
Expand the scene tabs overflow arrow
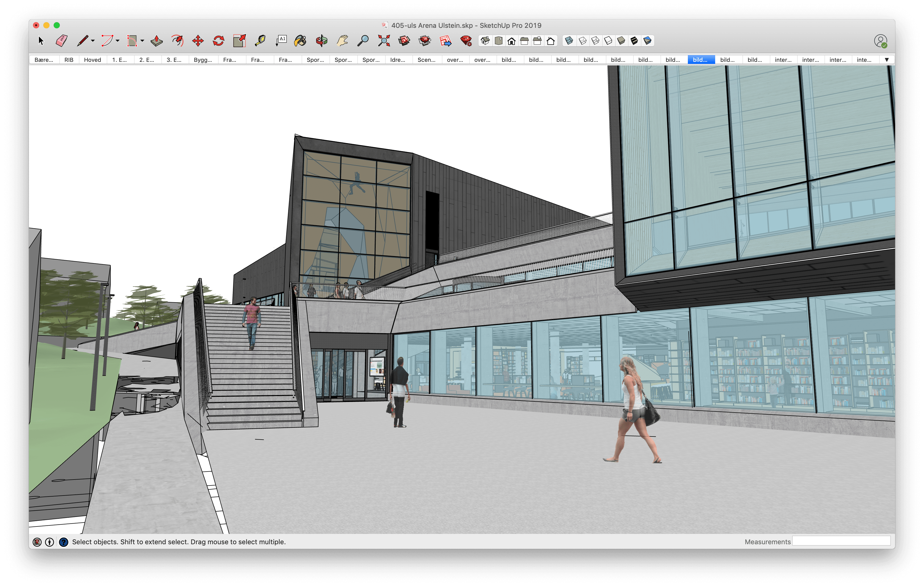[x=887, y=60]
